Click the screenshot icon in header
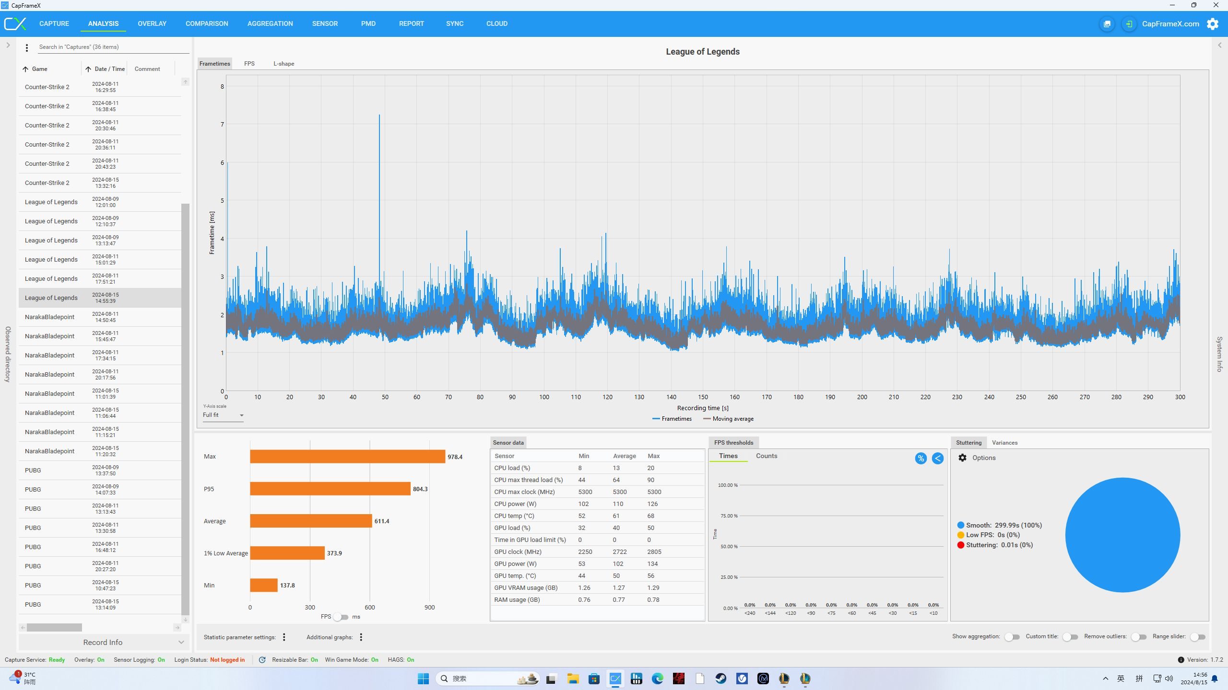Viewport: 1228px width, 690px height. pos(1107,23)
